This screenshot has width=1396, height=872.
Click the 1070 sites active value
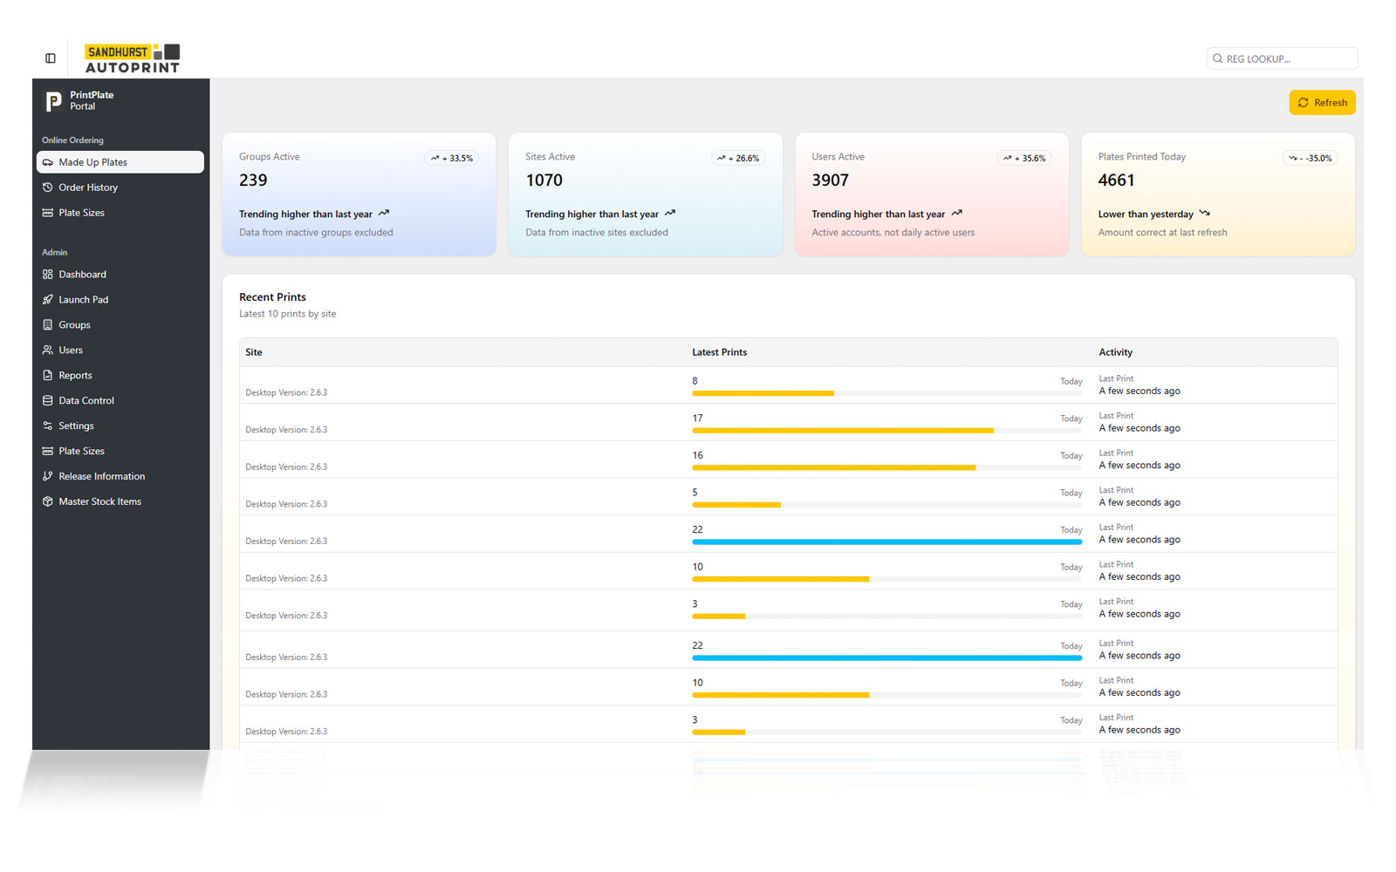pos(544,181)
